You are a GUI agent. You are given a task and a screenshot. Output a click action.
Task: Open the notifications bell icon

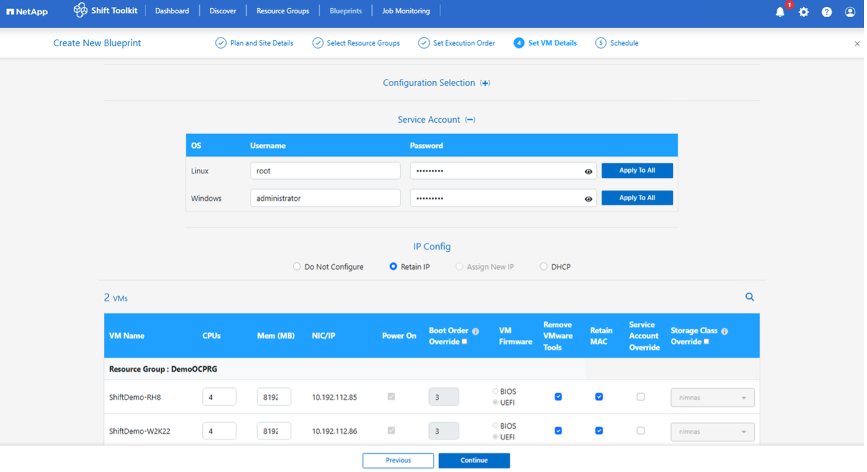click(x=780, y=12)
